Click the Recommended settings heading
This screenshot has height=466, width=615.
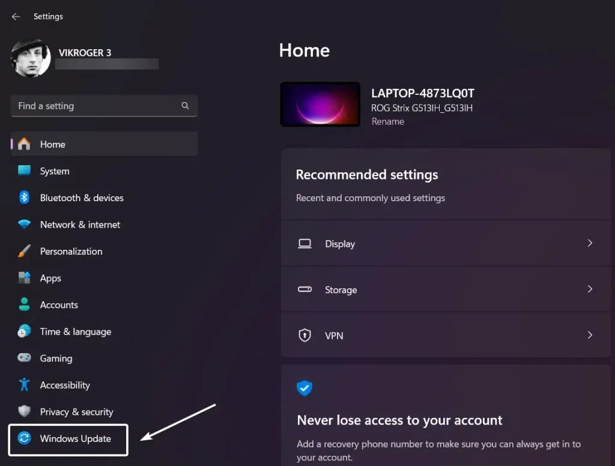(x=367, y=175)
